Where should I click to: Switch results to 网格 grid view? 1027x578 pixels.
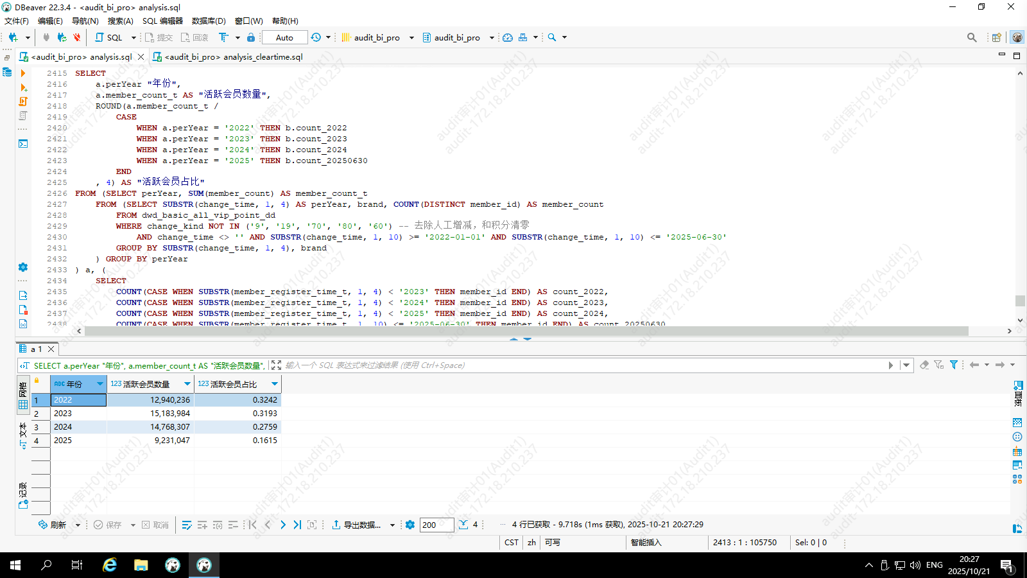pos(23,396)
